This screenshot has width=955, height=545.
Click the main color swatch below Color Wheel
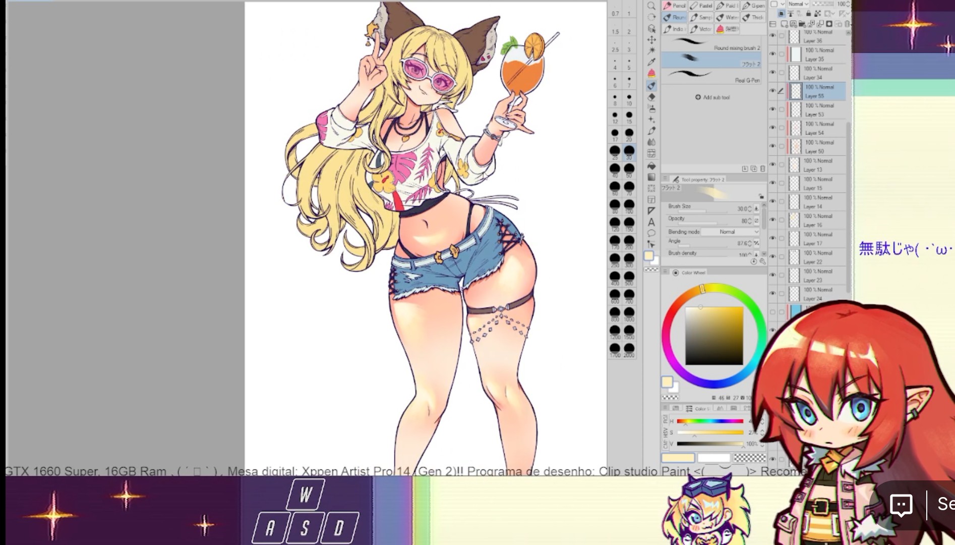667,382
